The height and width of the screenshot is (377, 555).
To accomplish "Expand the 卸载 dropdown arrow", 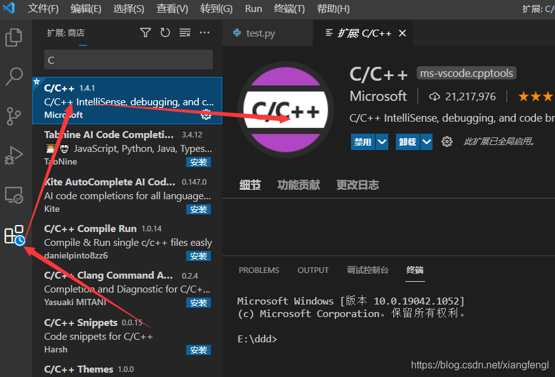I will 427,142.
